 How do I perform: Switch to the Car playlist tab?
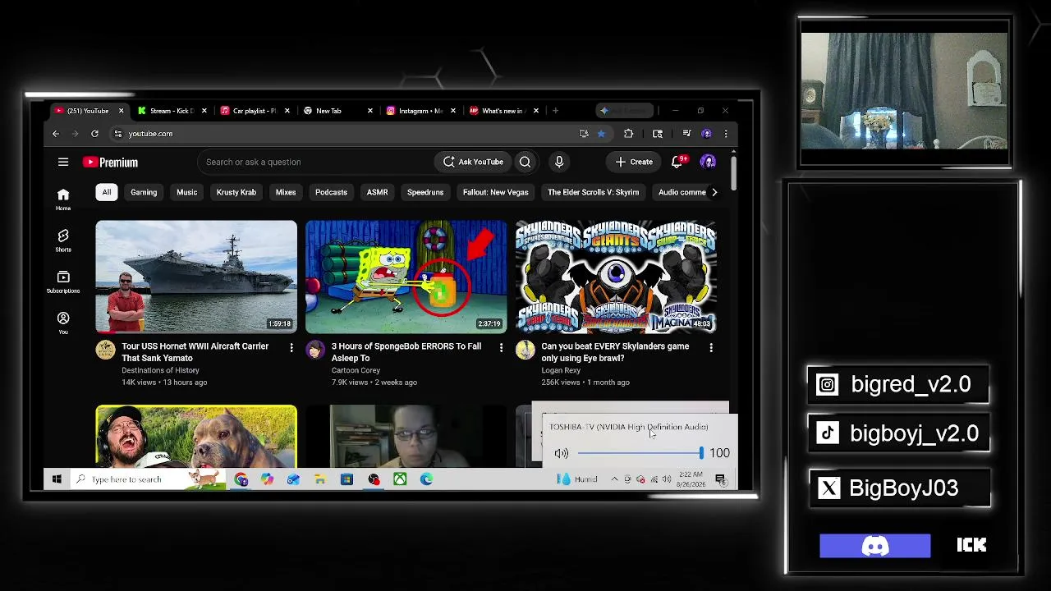coord(255,111)
